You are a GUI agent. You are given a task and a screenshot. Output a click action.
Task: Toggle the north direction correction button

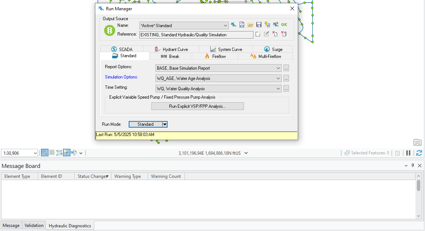[74, 153]
